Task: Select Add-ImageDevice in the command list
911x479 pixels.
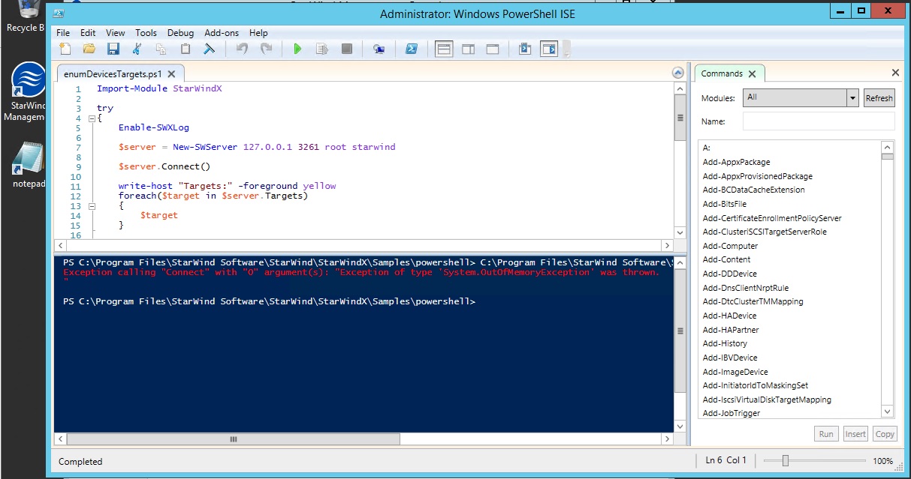Action: [x=735, y=372]
